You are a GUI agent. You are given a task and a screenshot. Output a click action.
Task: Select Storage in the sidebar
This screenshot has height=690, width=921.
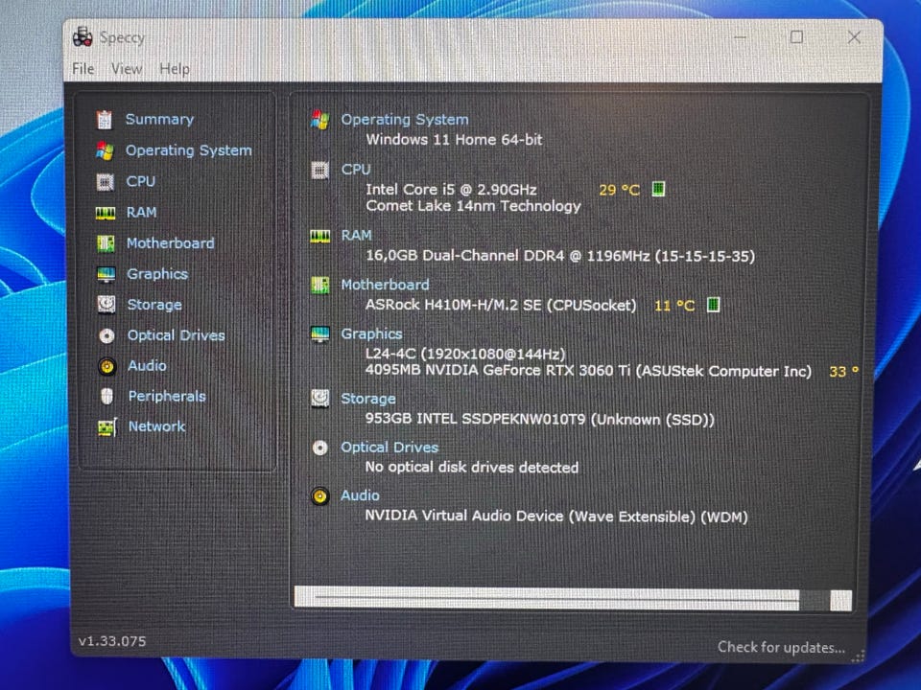(x=154, y=305)
